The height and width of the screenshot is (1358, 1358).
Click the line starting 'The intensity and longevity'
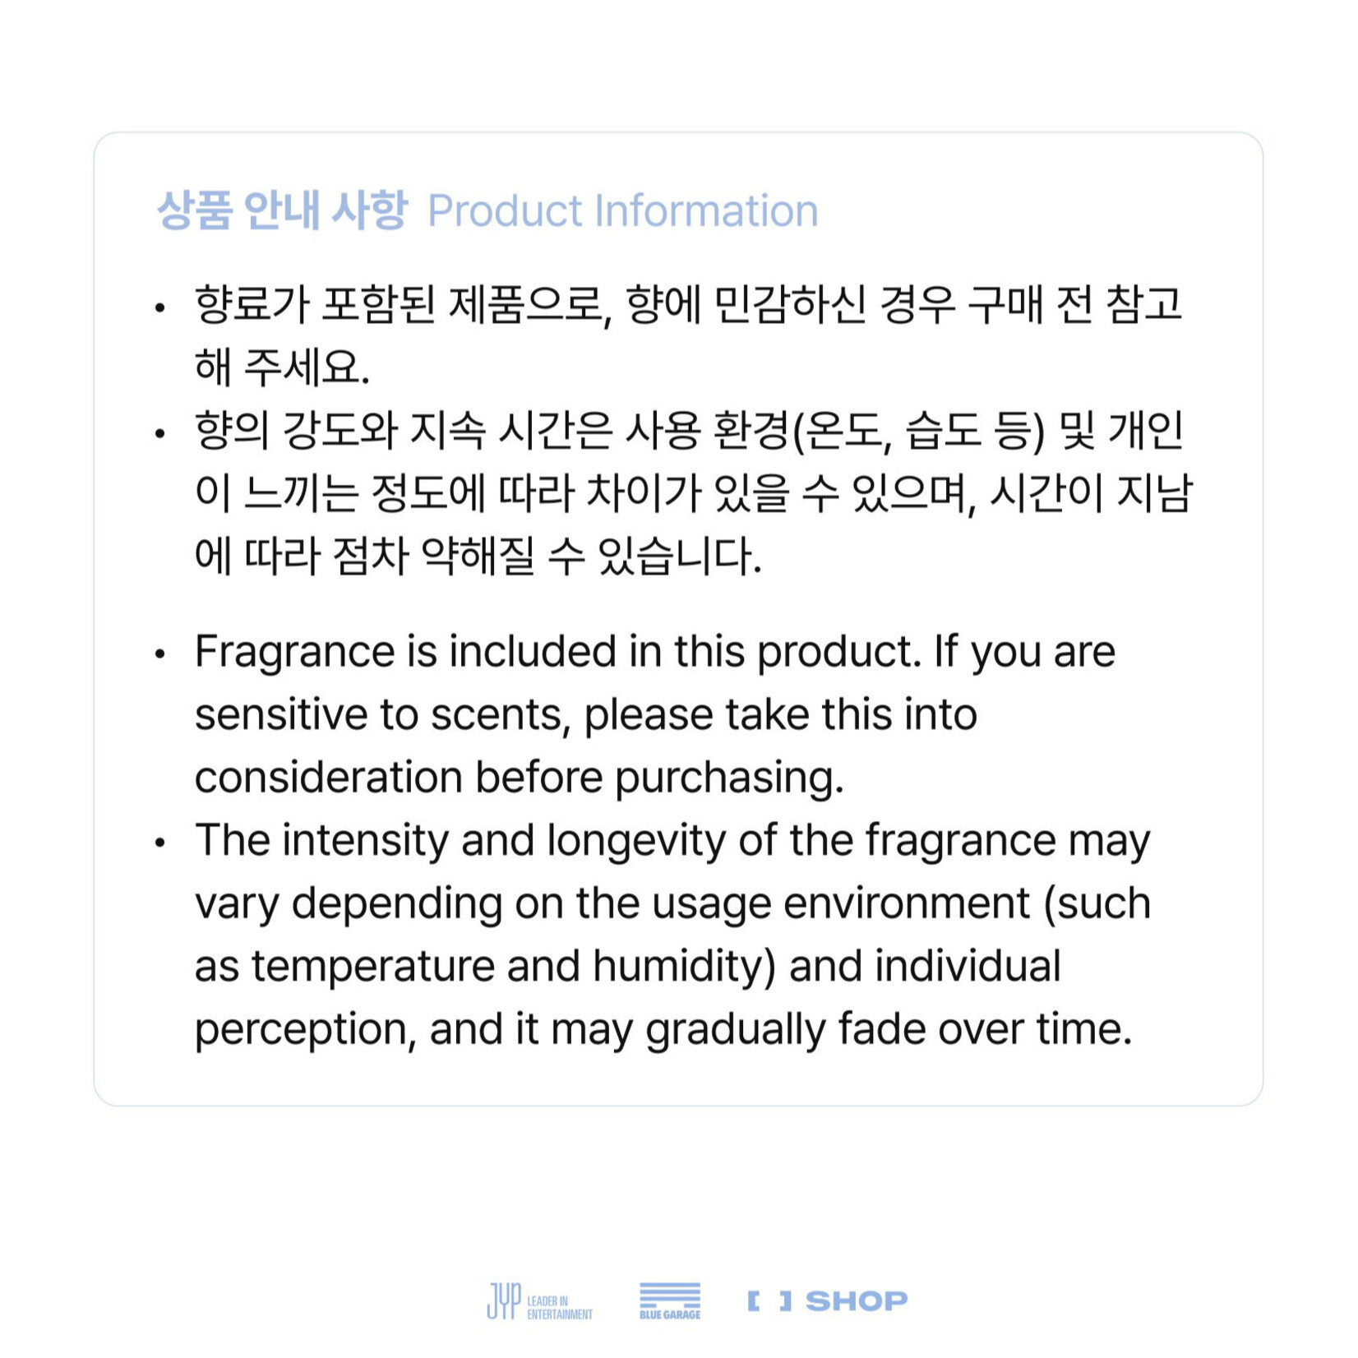pyautogui.click(x=672, y=840)
